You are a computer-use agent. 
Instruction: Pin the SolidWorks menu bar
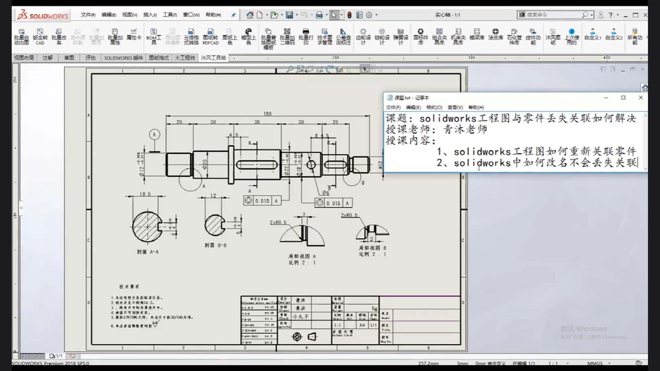(233, 15)
